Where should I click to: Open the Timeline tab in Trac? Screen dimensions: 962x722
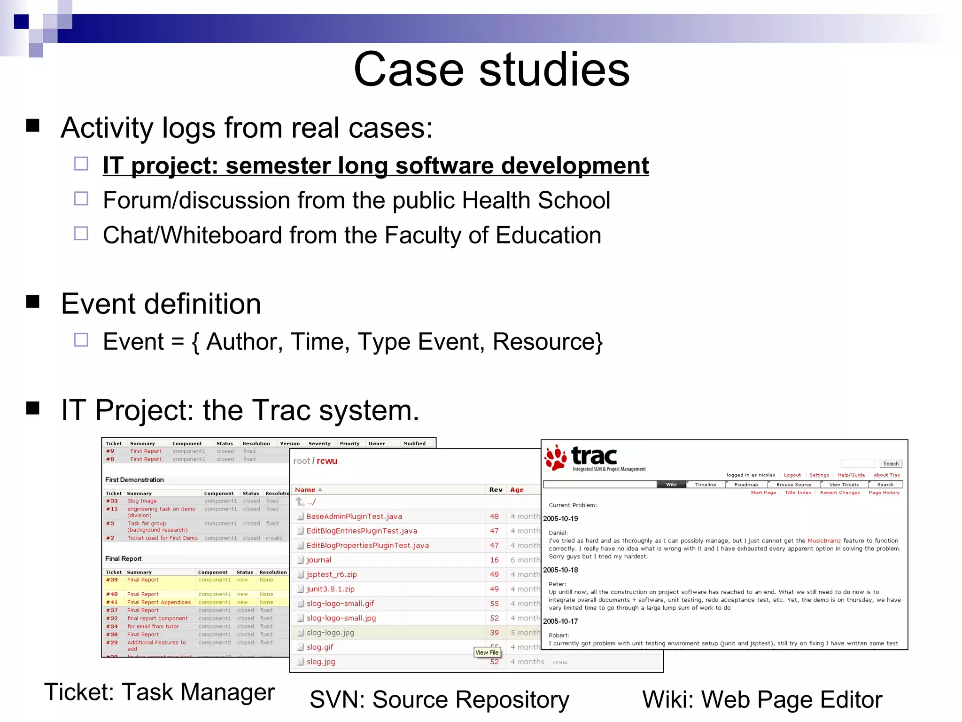pos(706,484)
